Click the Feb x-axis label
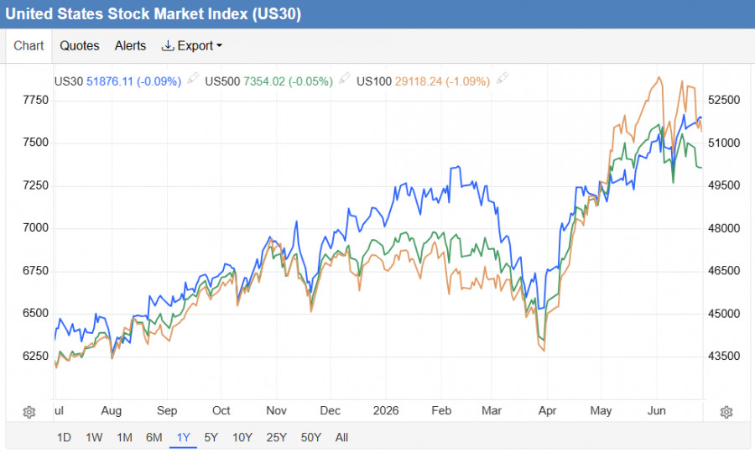Screen dimensions: 755x453 tap(441, 411)
